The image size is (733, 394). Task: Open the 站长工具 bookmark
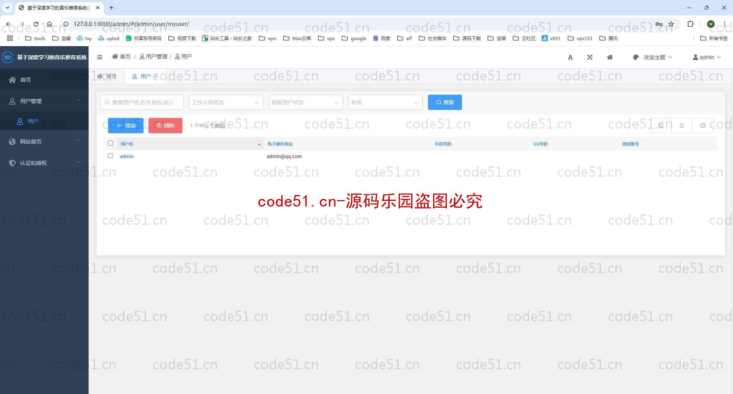pos(227,38)
